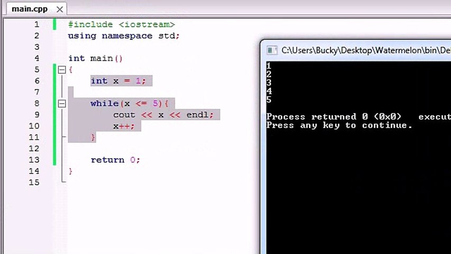Viewport: 451px width, 254px height.
Task: Click the console window title bar path
Action: (x=366, y=50)
